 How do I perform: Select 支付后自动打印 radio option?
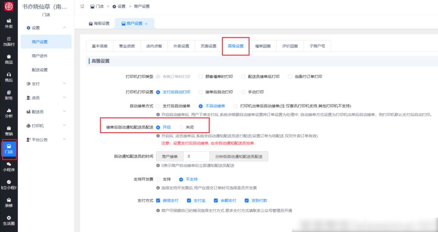tap(158, 92)
